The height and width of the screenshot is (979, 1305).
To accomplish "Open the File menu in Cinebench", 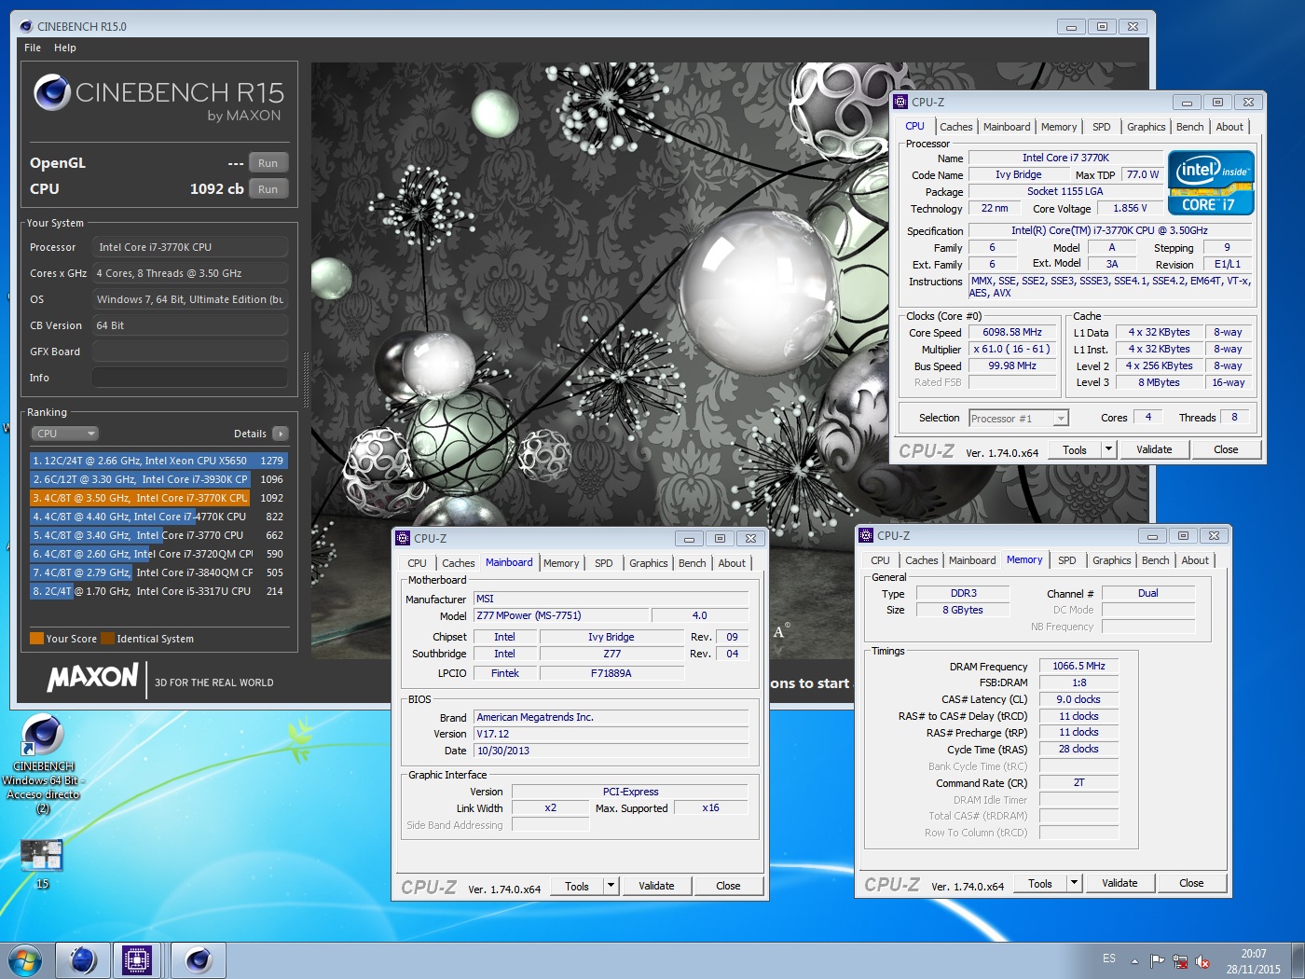I will [x=33, y=48].
